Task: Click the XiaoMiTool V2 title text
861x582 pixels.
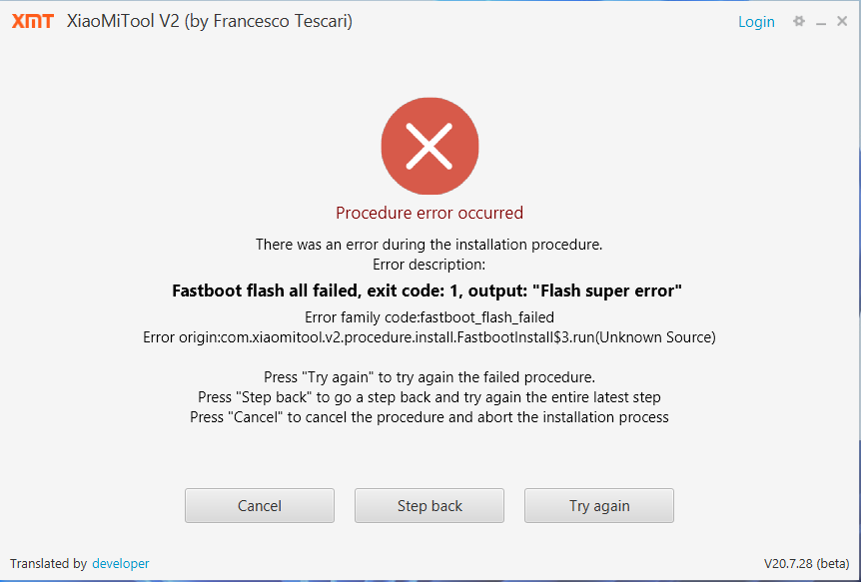Action: tap(209, 21)
